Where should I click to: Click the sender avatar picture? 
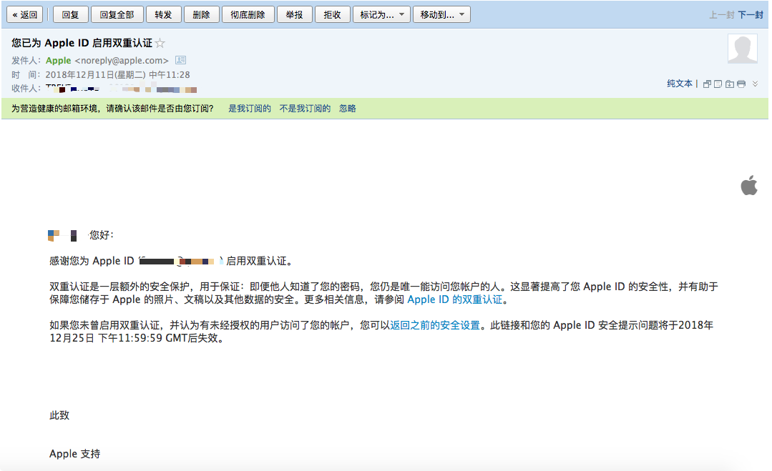tap(743, 49)
